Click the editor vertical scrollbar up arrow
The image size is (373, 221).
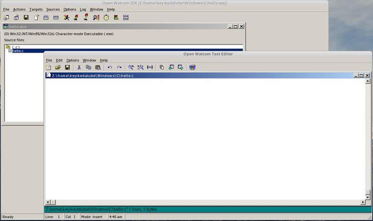point(368,81)
